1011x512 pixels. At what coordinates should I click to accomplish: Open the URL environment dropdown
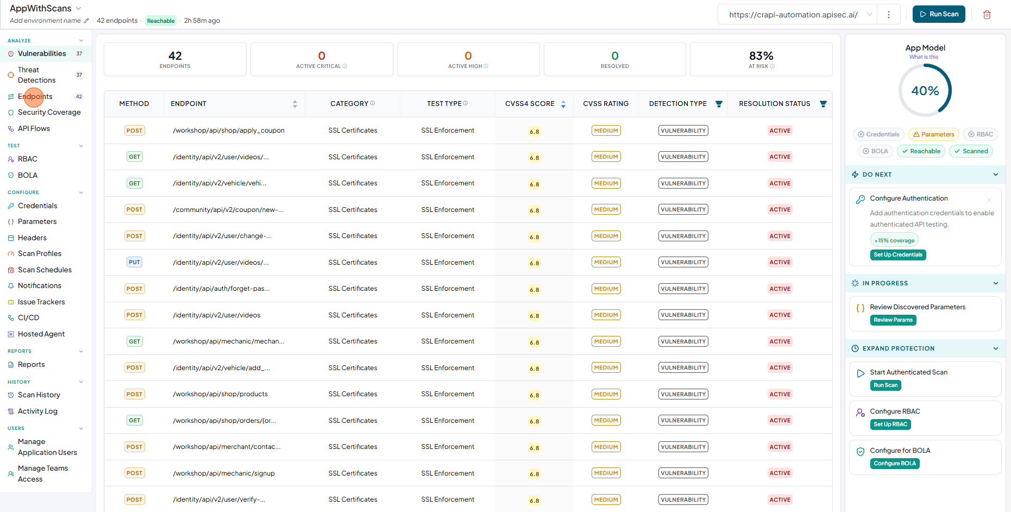pos(870,15)
